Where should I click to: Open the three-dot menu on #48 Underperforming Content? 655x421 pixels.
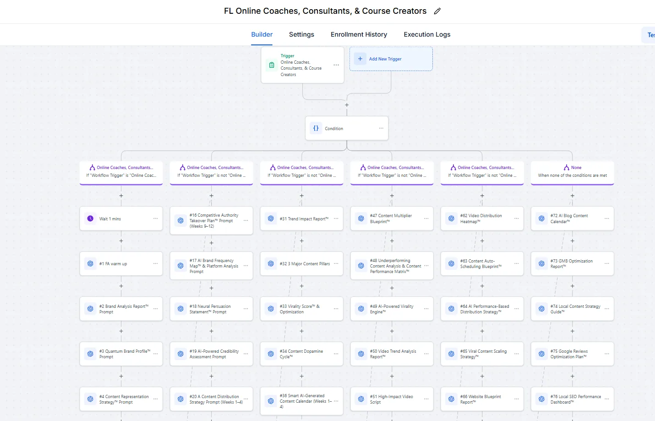point(426,266)
